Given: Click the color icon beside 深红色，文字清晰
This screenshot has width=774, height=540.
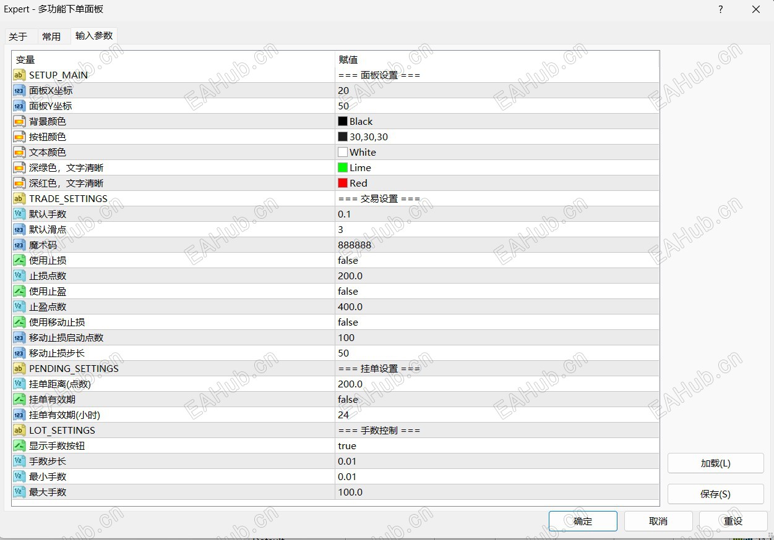Looking at the screenshot, I should point(19,183).
